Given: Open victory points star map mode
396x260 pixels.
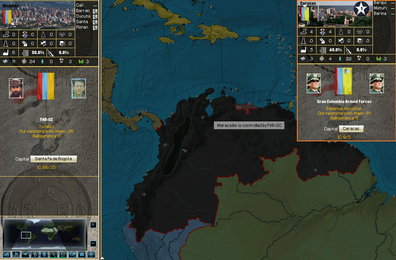Looking at the screenshot, I should click(91, 255).
